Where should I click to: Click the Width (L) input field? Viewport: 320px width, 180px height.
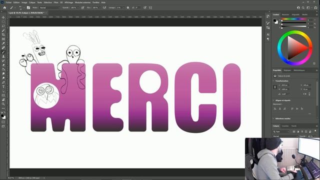[284, 85]
